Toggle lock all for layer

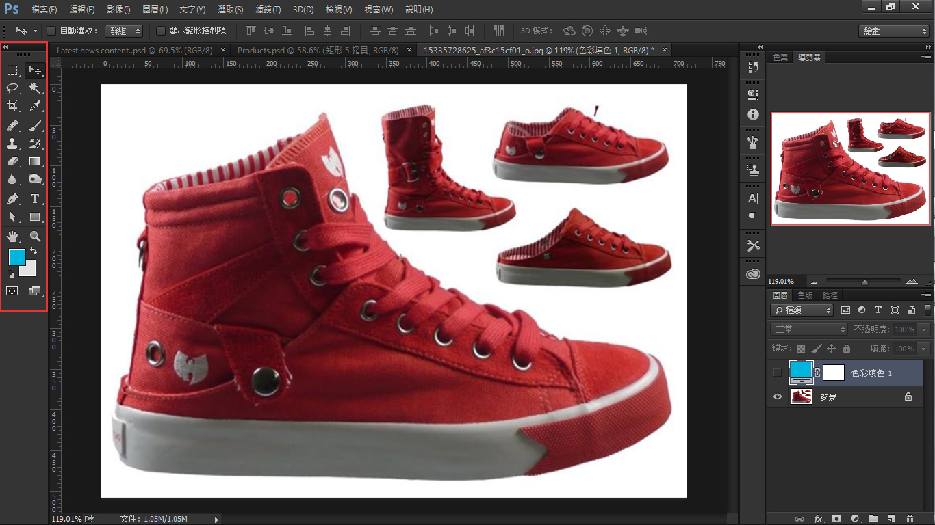click(x=846, y=349)
